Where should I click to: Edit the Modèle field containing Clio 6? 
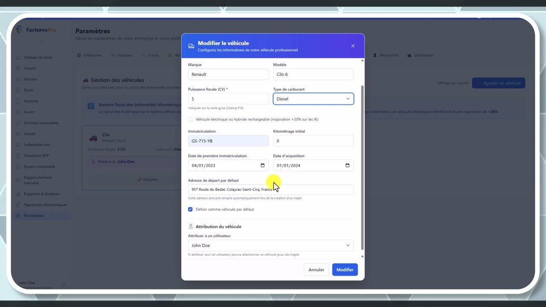(313, 74)
